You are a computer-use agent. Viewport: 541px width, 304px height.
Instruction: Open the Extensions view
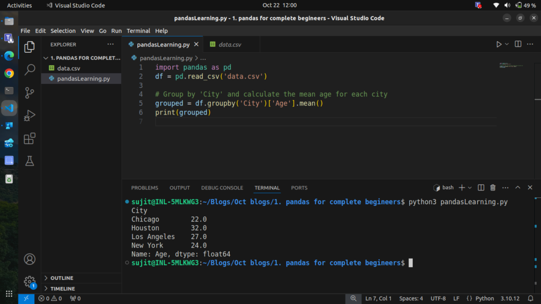pos(30,138)
